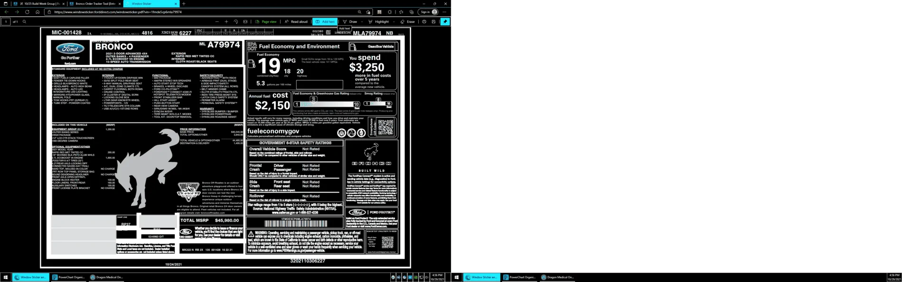
Task: Toggle Page view mode
Action: [x=266, y=22]
